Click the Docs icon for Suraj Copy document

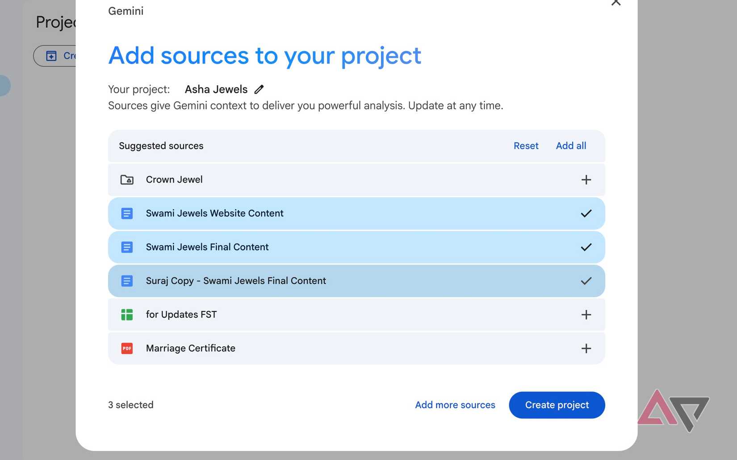coord(127,281)
